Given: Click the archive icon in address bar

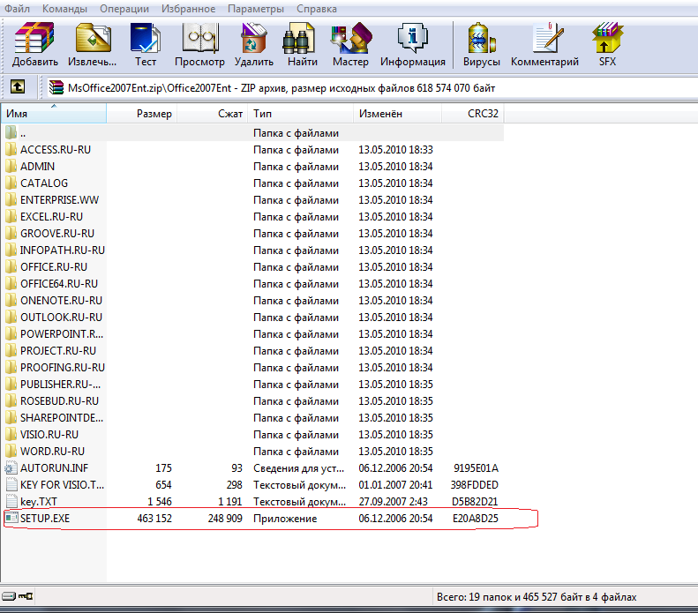Looking at the screenshot, I should click(56, 87).
